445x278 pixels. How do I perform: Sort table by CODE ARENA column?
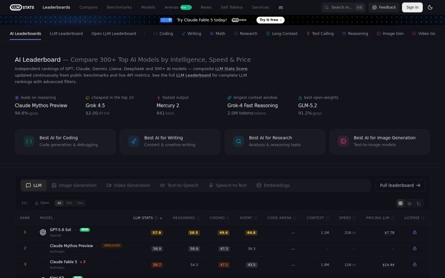(279, 218)
